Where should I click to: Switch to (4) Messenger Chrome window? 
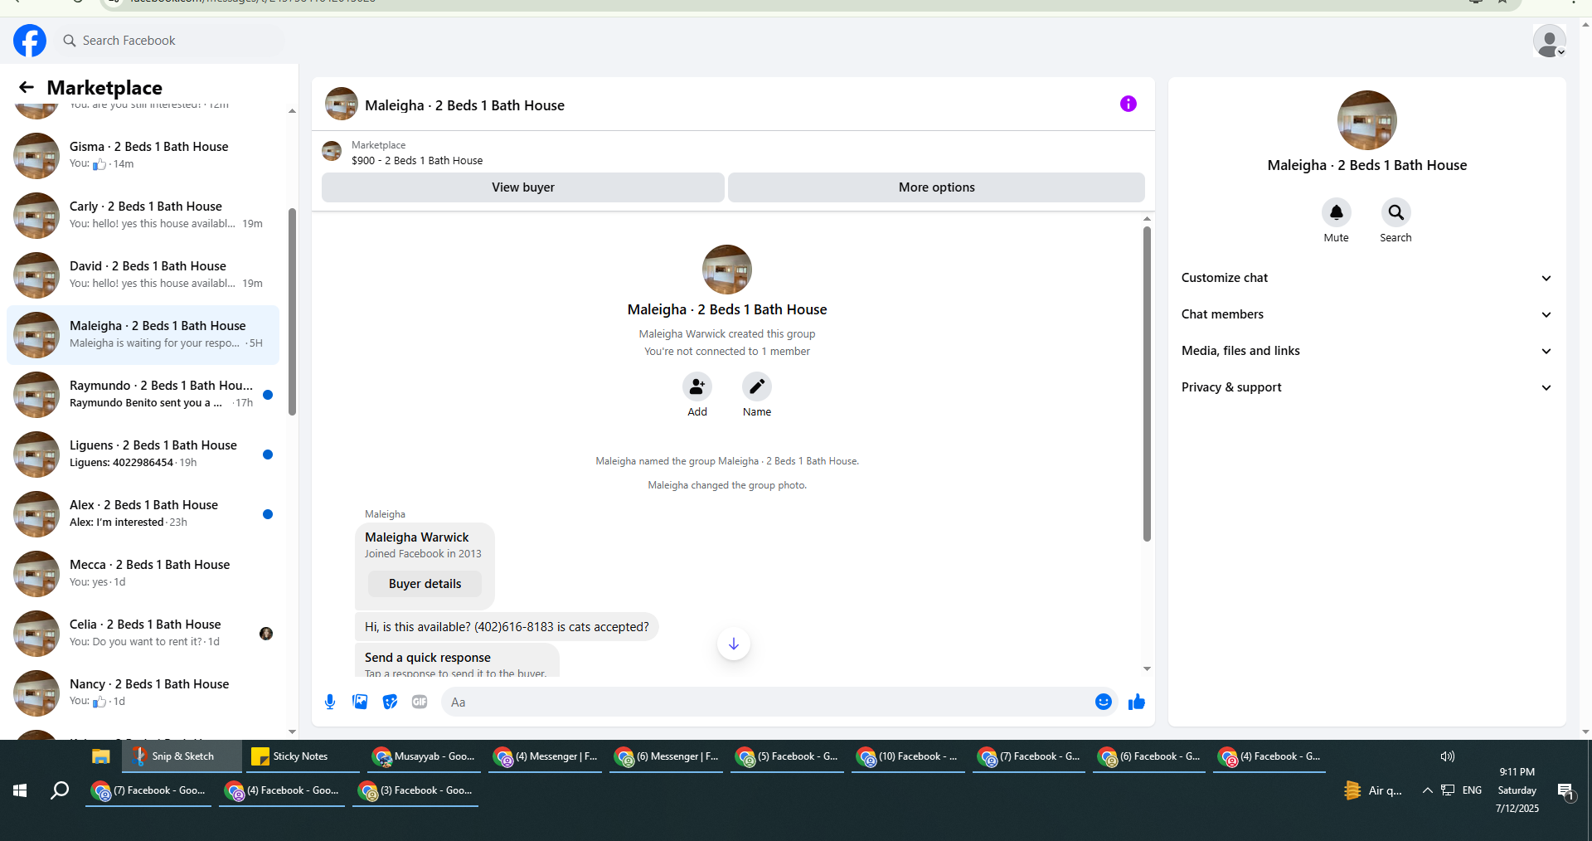[546, 756]
